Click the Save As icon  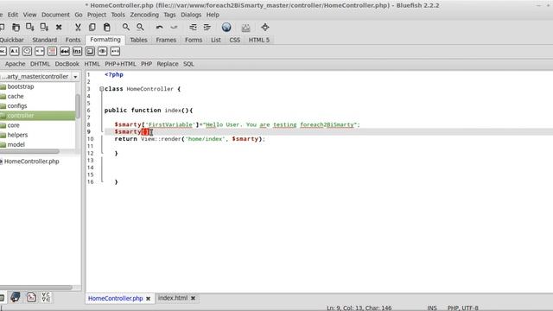click(44, 27)
